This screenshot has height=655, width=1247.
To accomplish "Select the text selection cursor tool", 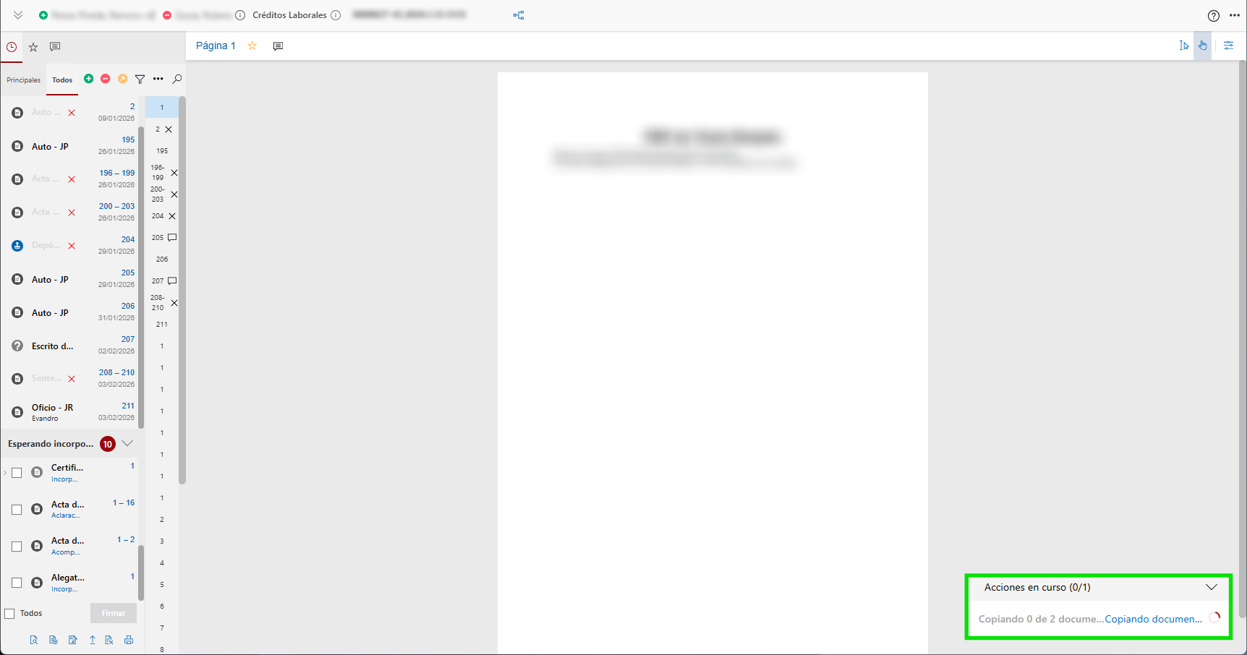I will [1184, 46].
